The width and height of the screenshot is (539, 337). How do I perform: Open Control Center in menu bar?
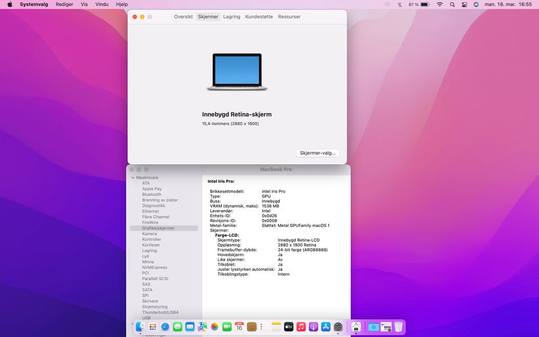pyautogui.click(x=464, y=4)
